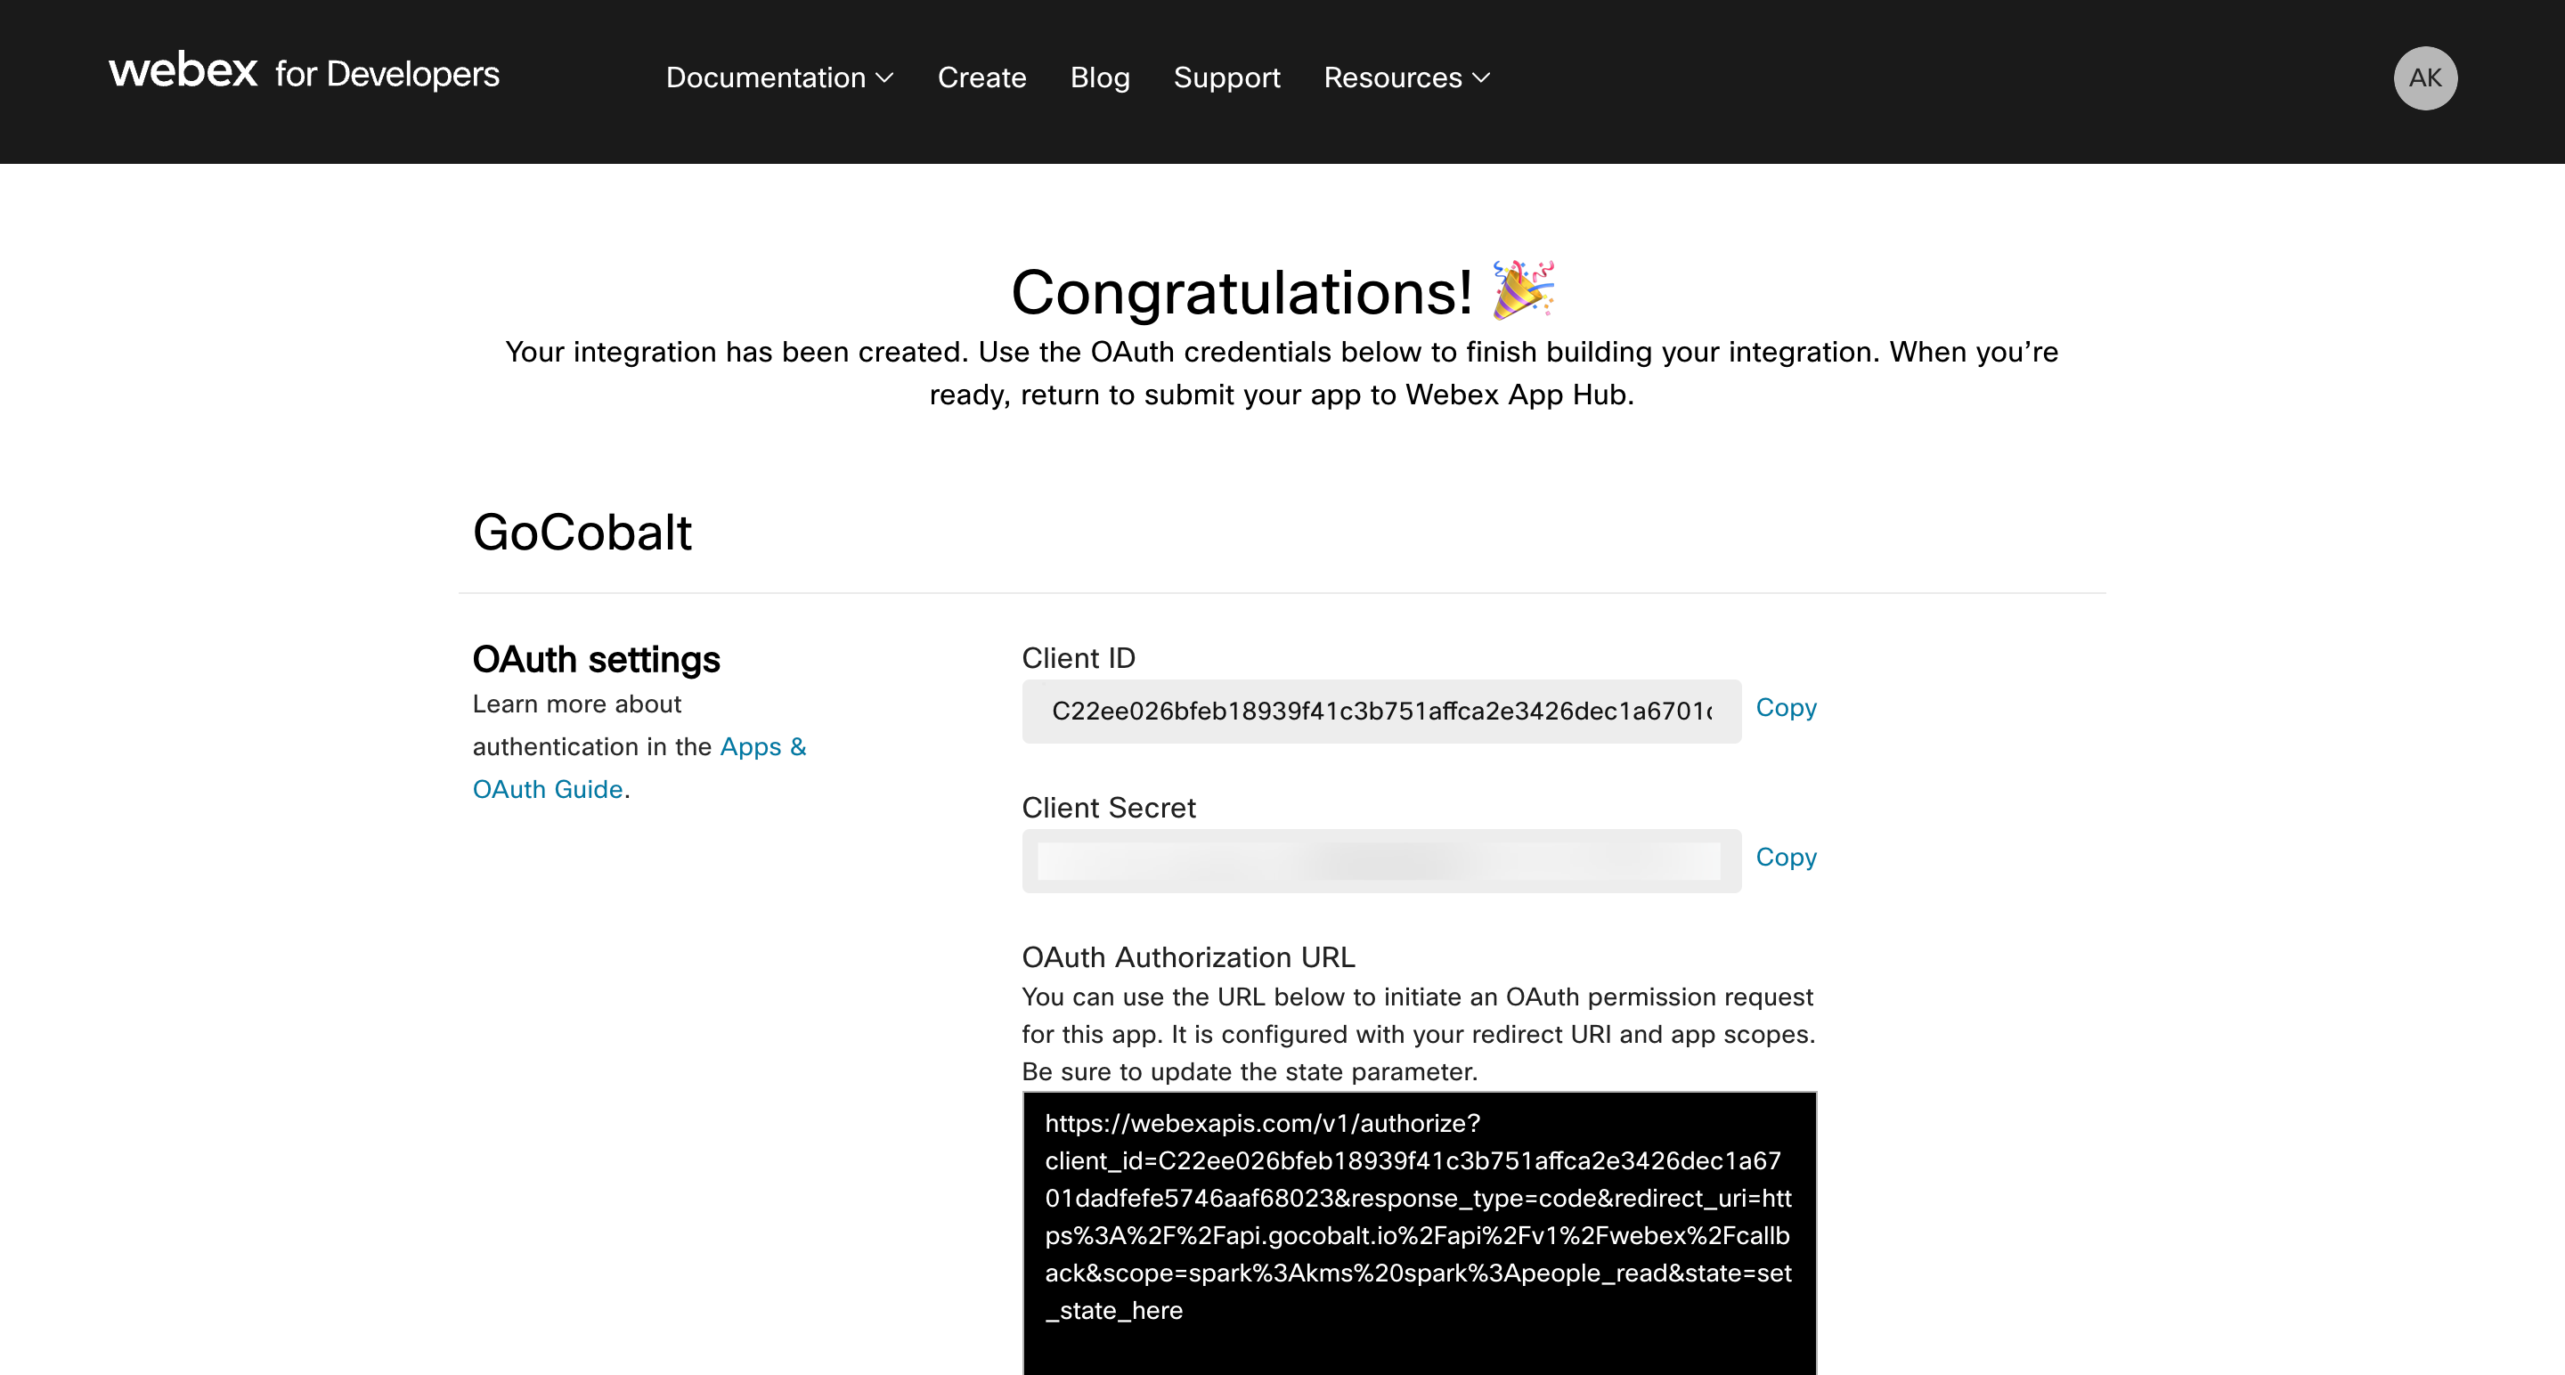Open the Blog page

tap(1099, 77)
